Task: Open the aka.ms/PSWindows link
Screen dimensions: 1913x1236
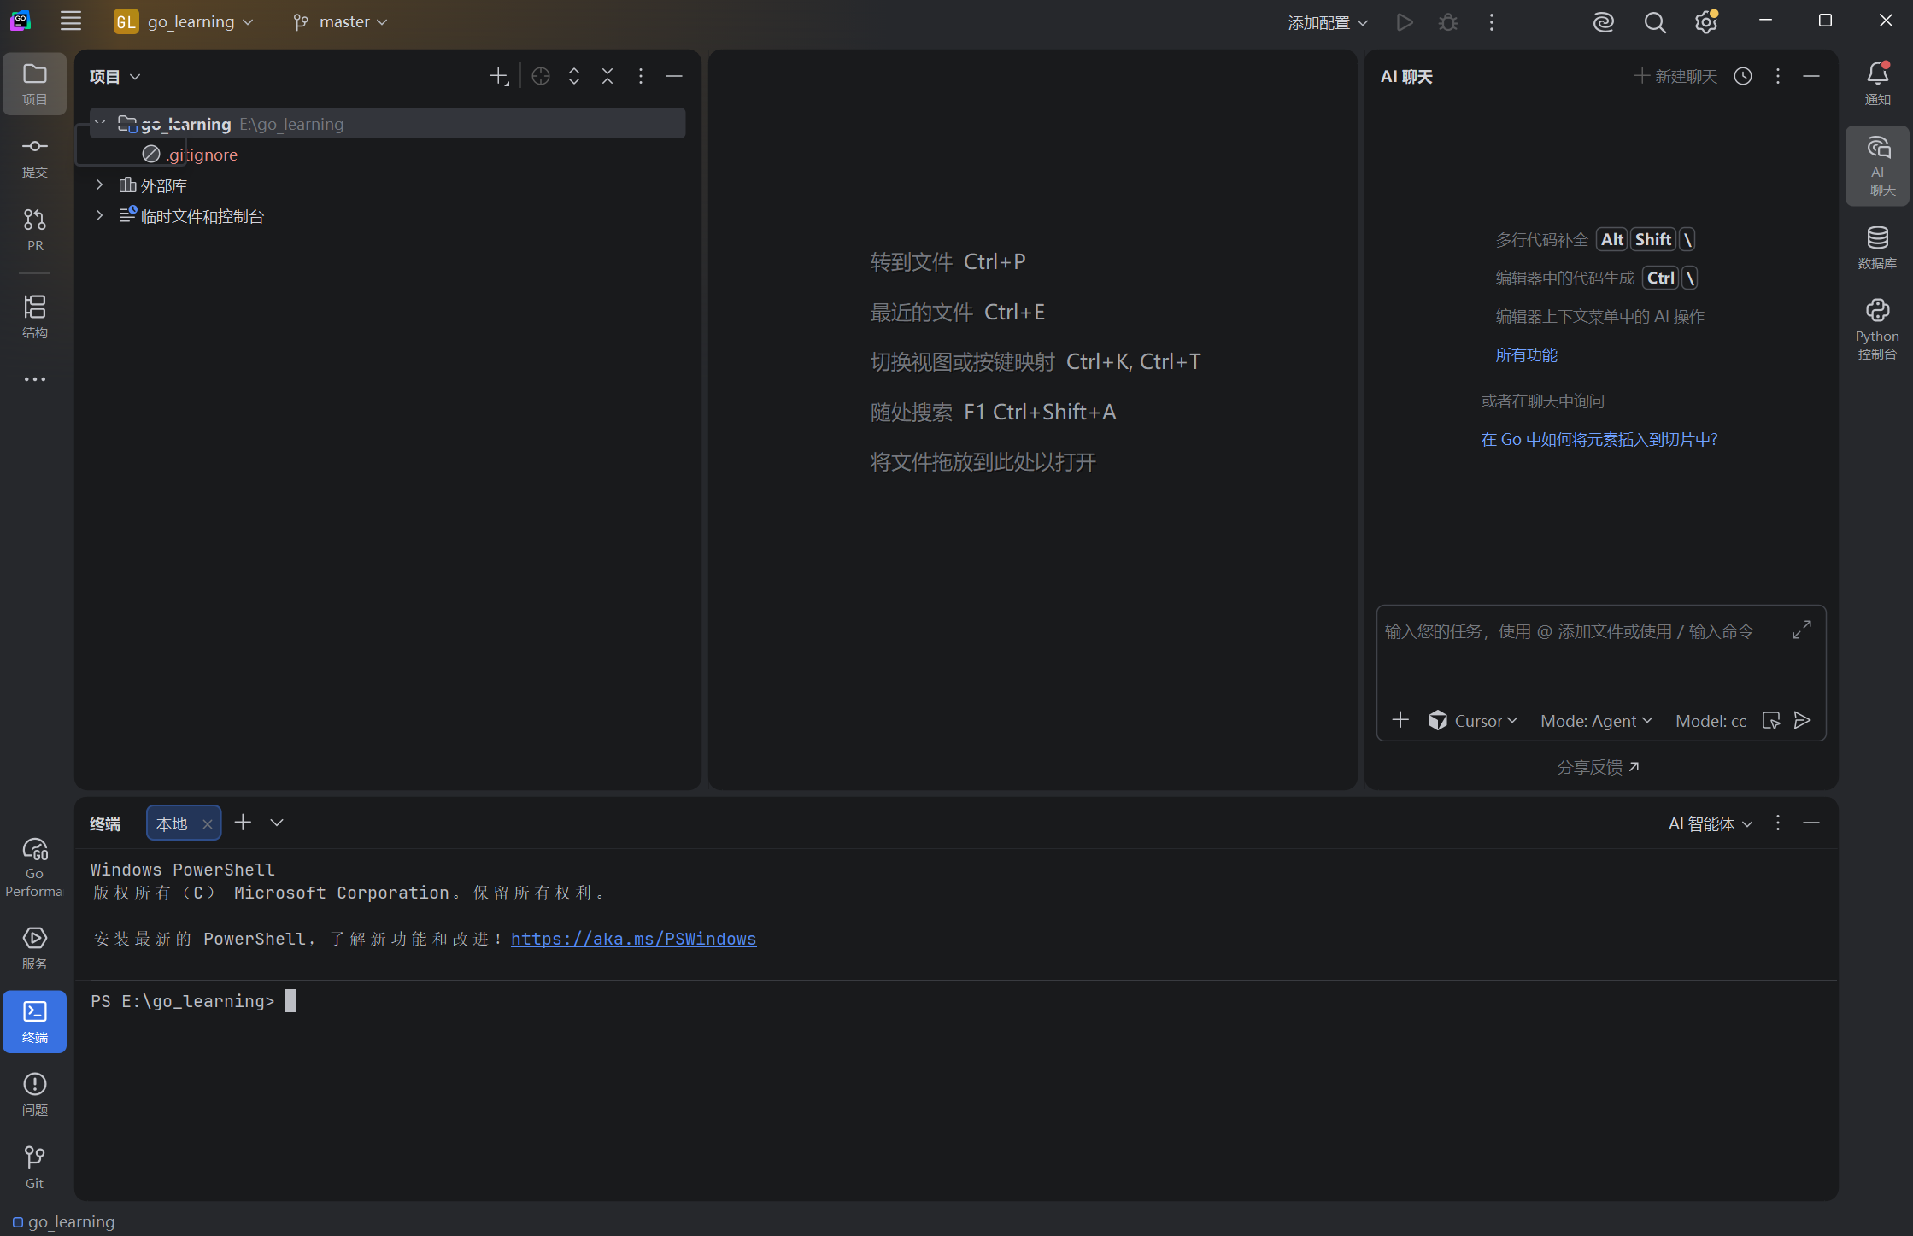Action: 633,939
